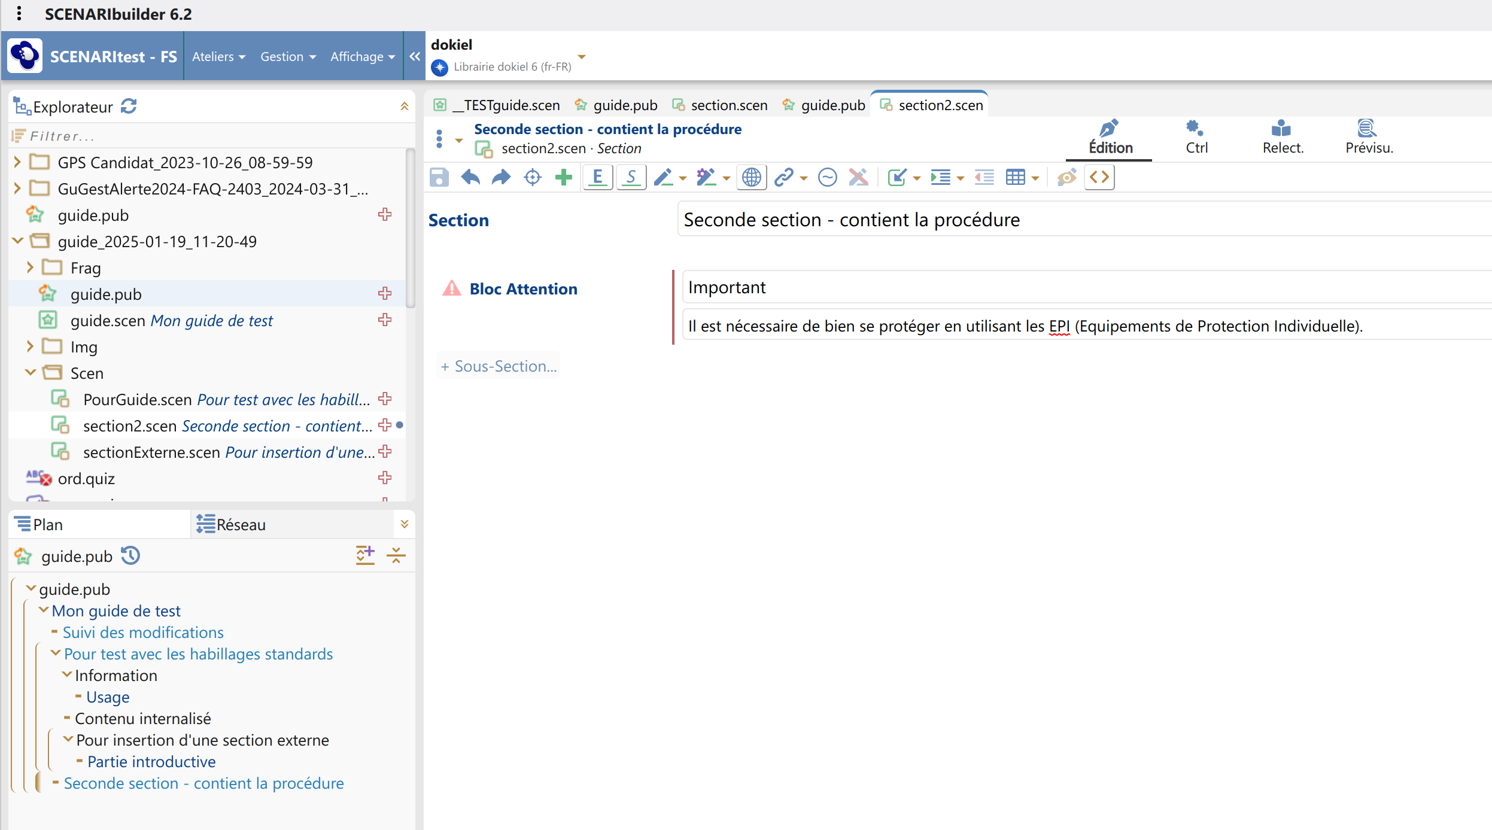Expand the GuGestAlerte2024-FAQ folder
The width and height of the screenshot is (1492, 830).
[x=17, y=188]
